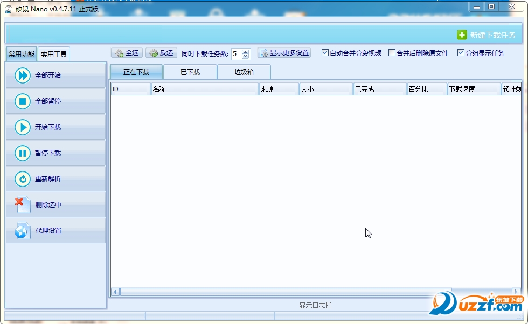Sort by 下载速度 column header
528x324 pixels.
point(474,89)
